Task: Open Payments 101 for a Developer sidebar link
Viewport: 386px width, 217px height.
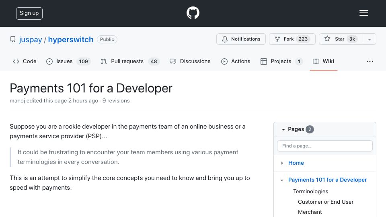Action: tap(327, 180)
